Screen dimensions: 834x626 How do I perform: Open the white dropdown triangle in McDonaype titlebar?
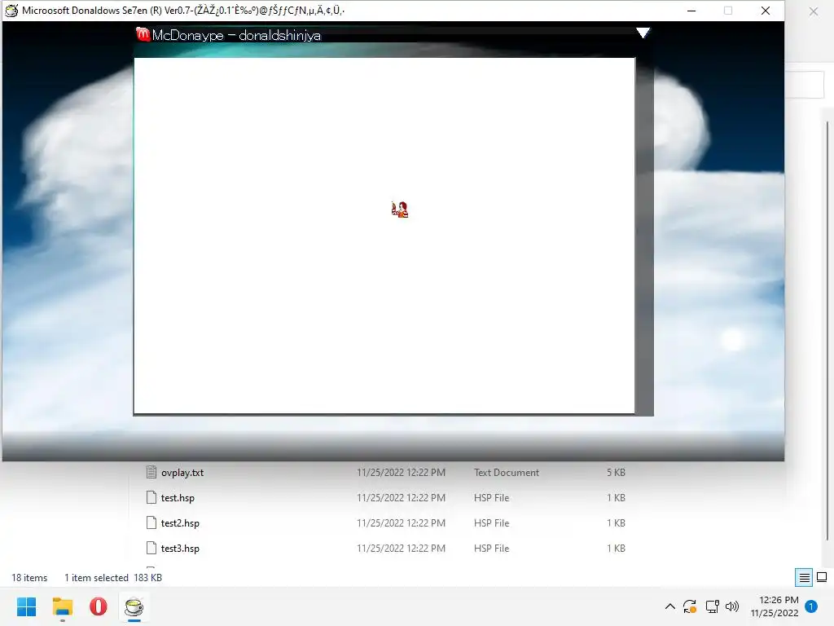[643, 33]
